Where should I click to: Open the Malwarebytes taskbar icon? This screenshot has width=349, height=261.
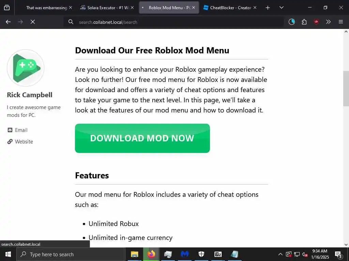pos(185,254)
